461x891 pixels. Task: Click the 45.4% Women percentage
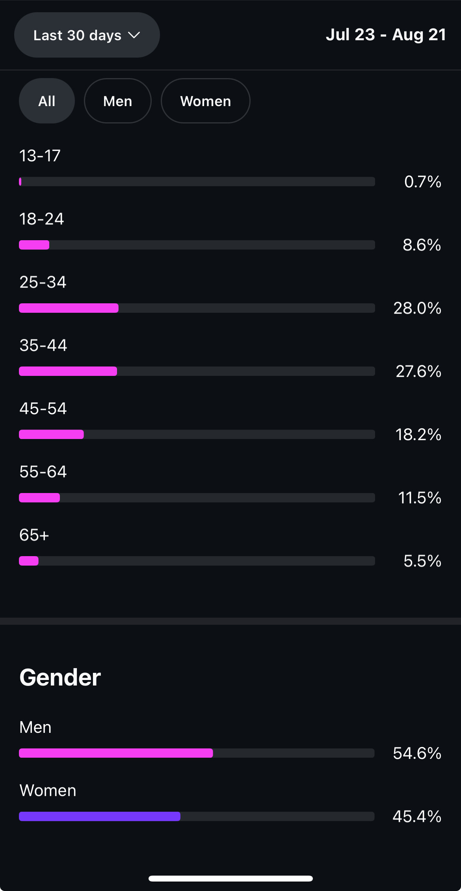click(x=417, y=816)
